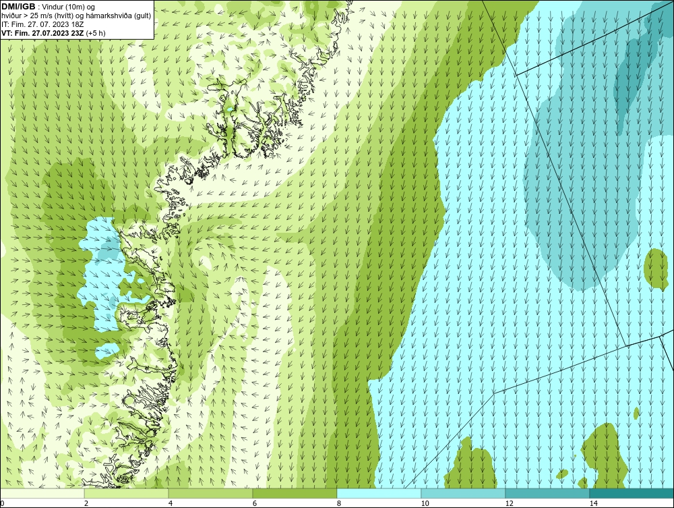This screenshot has width=674, height=508.
Task: Click the 6–8 m/s dark green legend swatch
Action: click(295, 493)
